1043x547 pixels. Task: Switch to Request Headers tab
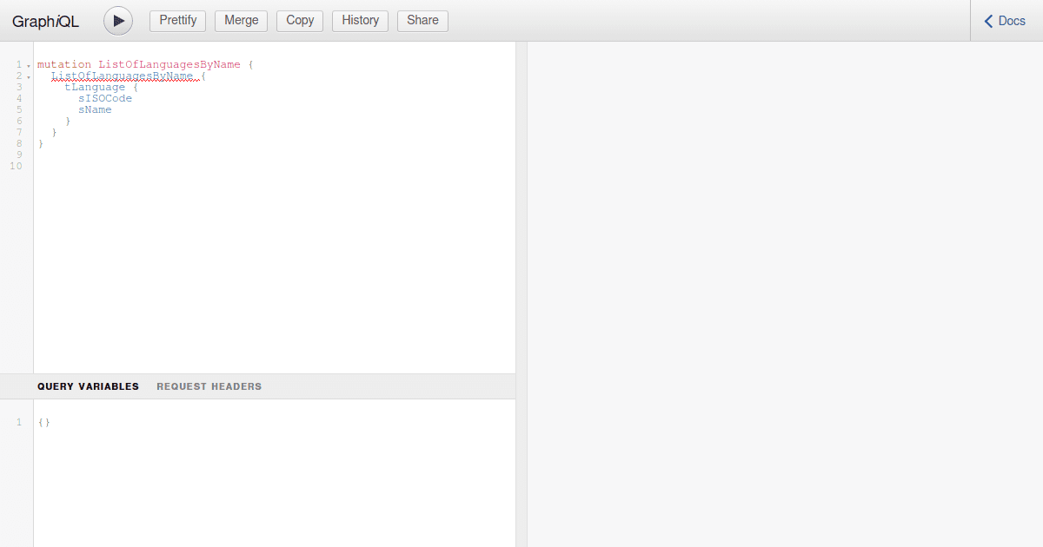tap(209, 386)
